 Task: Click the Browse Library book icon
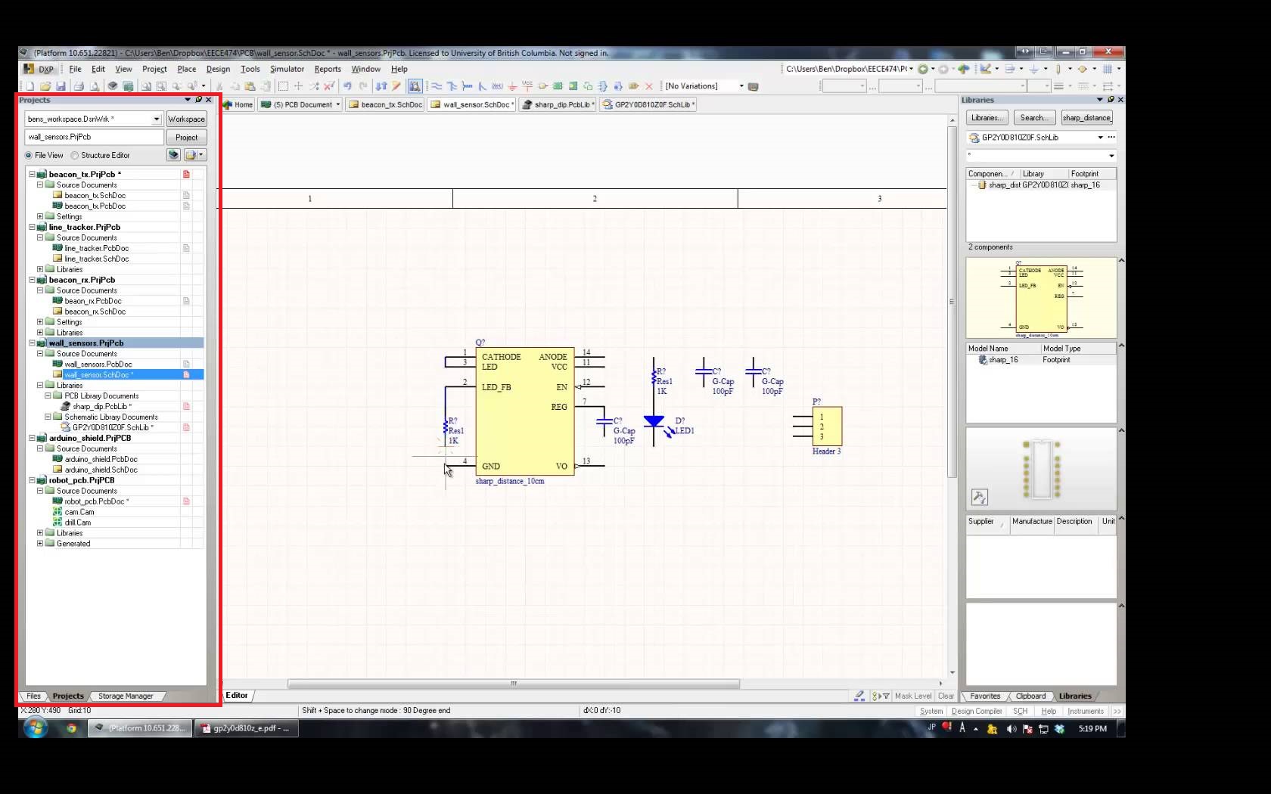tap(415, 86)
